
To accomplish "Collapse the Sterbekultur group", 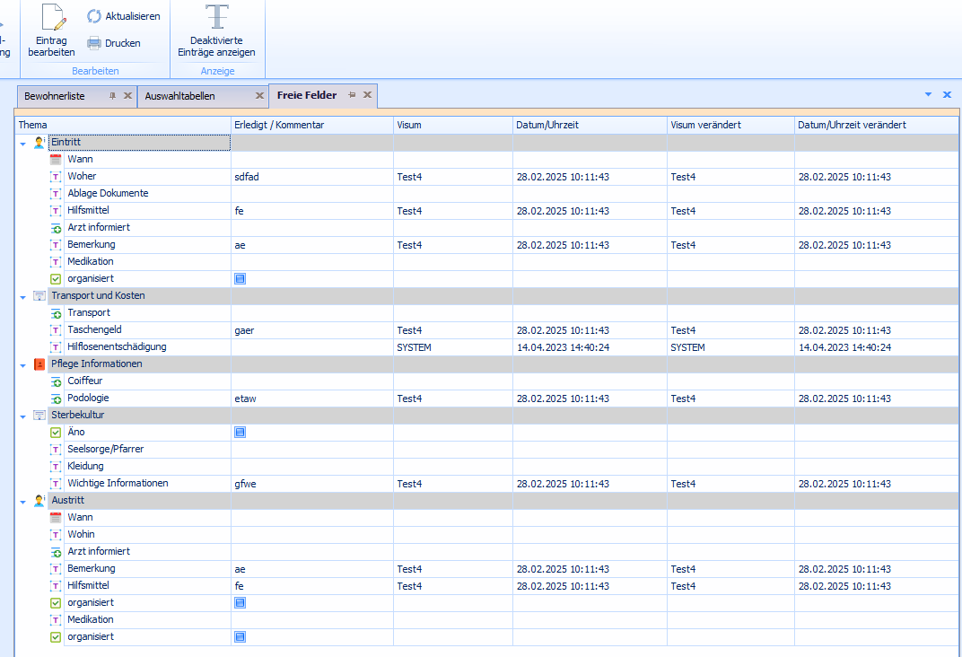I will tap(22, 416).
